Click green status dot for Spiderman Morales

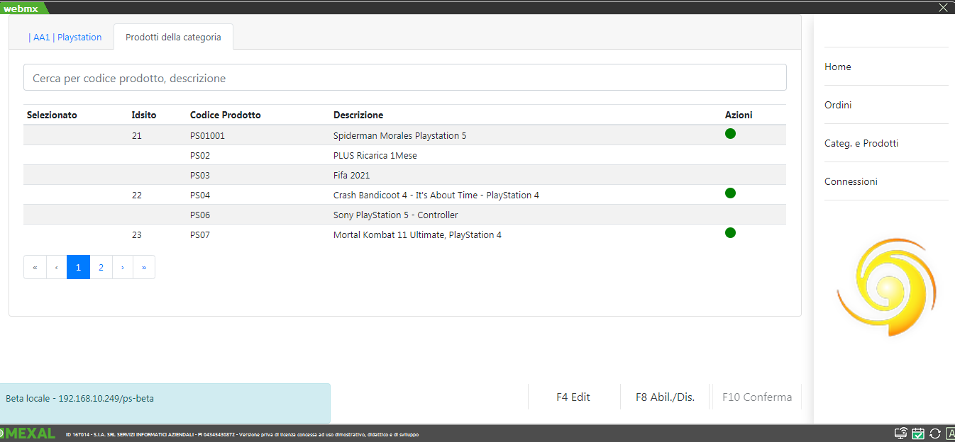coord(730,134)
